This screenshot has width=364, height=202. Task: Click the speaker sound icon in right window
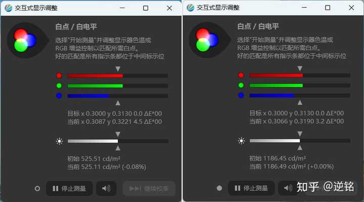pyautogui.click(x=288, y=188)
